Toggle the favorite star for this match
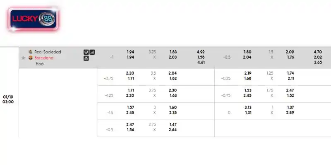The image size is (331, 165). (x=23, y=58)
